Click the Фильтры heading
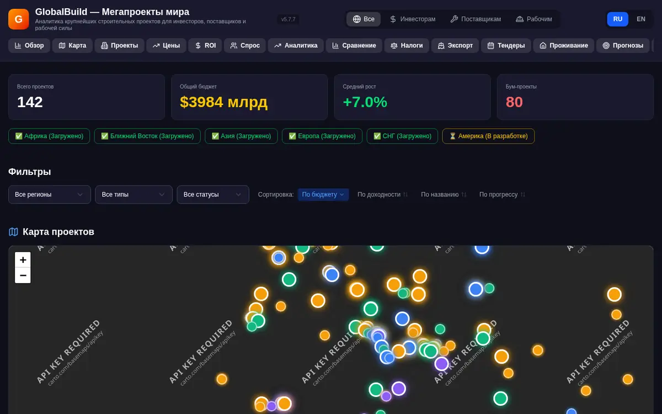The width and height of the screenshot is (662, 414). point(30,172)
